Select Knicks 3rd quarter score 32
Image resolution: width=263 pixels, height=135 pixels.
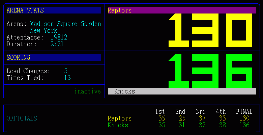[202, 125]
